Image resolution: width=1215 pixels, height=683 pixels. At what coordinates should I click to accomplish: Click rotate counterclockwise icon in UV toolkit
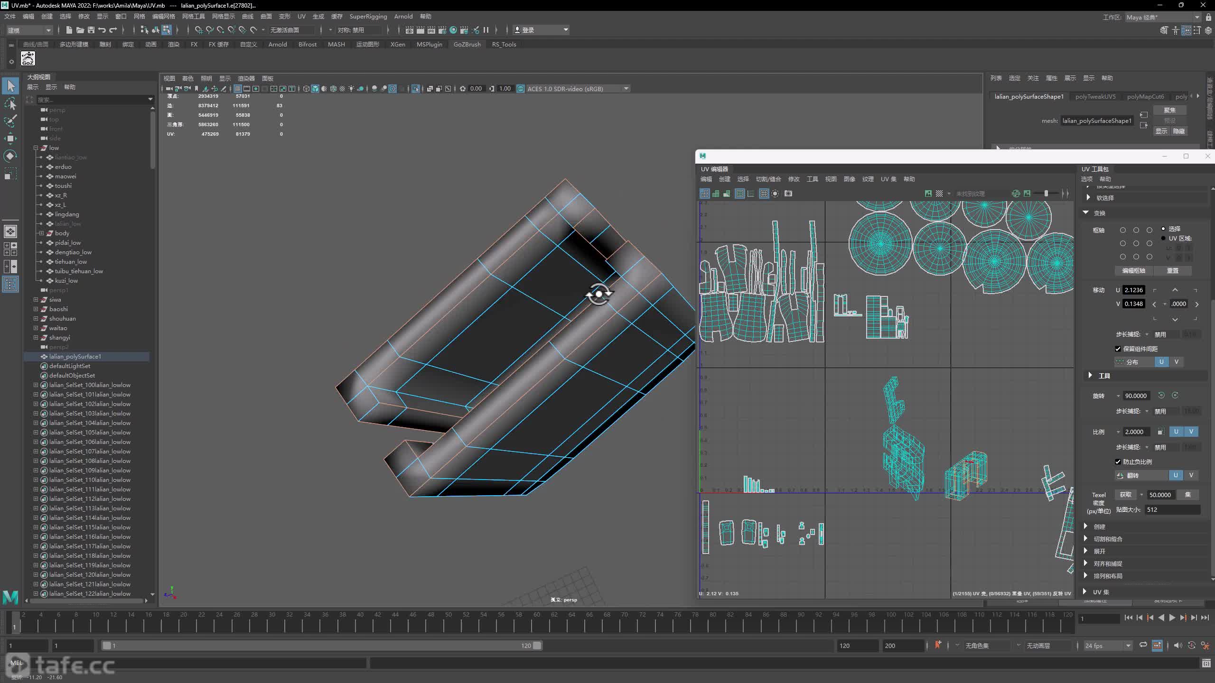pyautogui.click(x=1161, y=395)
